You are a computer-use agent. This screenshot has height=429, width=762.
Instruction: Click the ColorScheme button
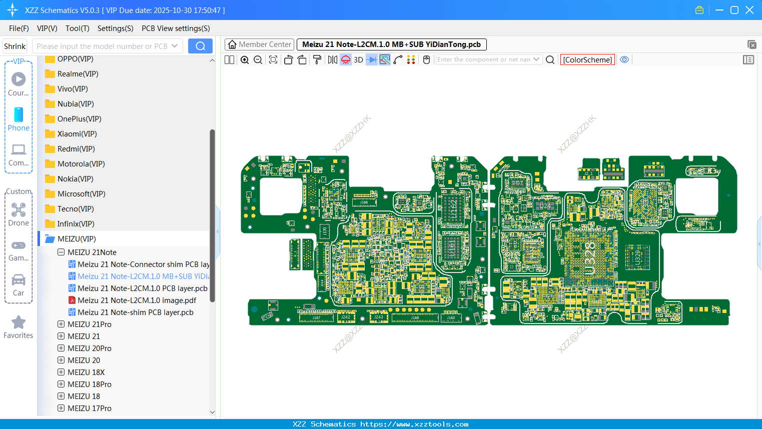587,60
